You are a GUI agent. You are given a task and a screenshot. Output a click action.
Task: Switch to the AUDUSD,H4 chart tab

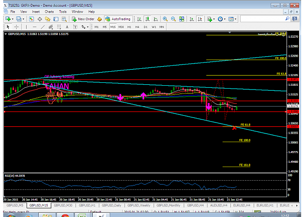pyautogui.click(x=218, y=205)
